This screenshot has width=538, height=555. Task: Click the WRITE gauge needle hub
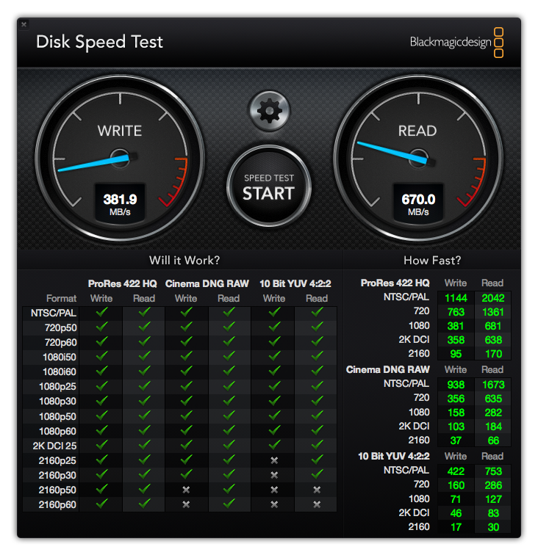[120, 157]
